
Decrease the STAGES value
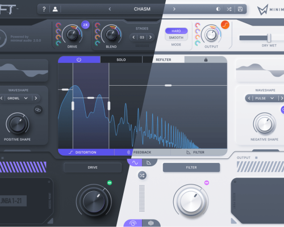click(133, 37)
